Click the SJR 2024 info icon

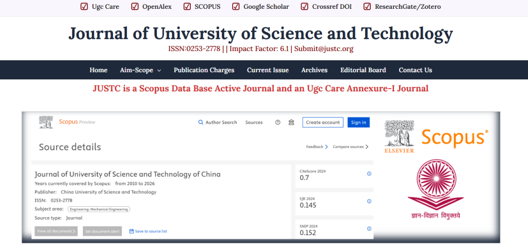[x=369, y=201]
